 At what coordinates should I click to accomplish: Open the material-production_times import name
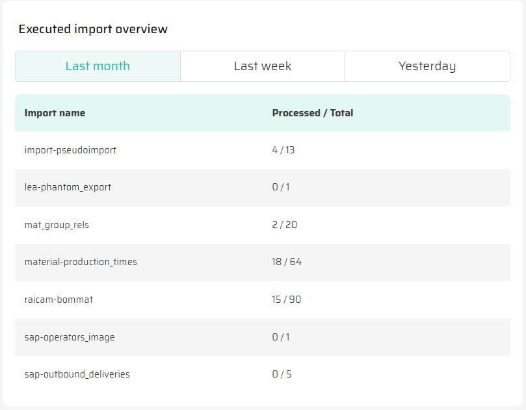(81, 262)
